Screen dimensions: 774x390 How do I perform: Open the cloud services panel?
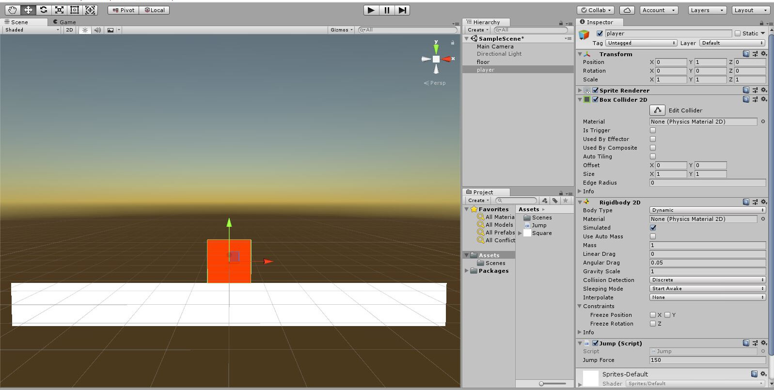pyautogui.click(x=627, y=10)
